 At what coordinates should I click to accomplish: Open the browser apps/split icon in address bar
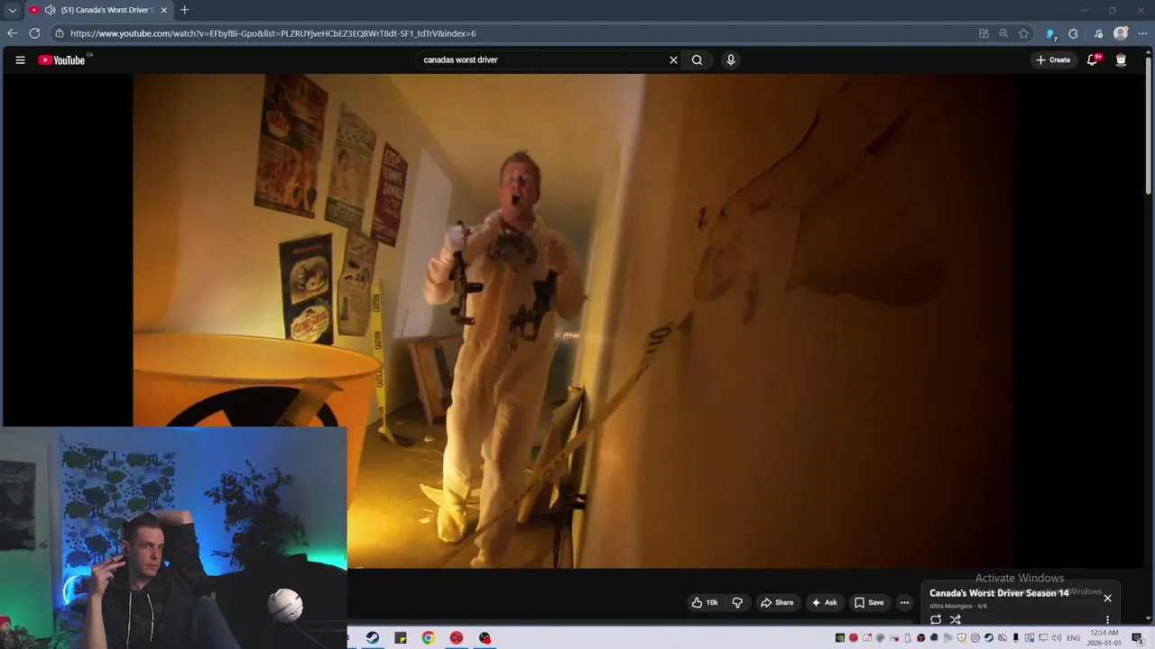(x=984, y=33)
